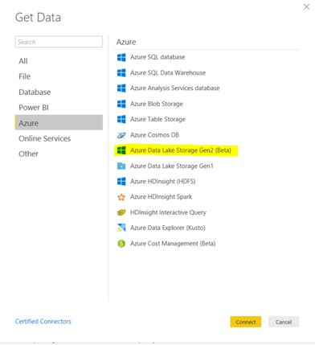Choose Azure SQL database text
Viewport: 315px width, 345px height.
[x=157, y=57]
